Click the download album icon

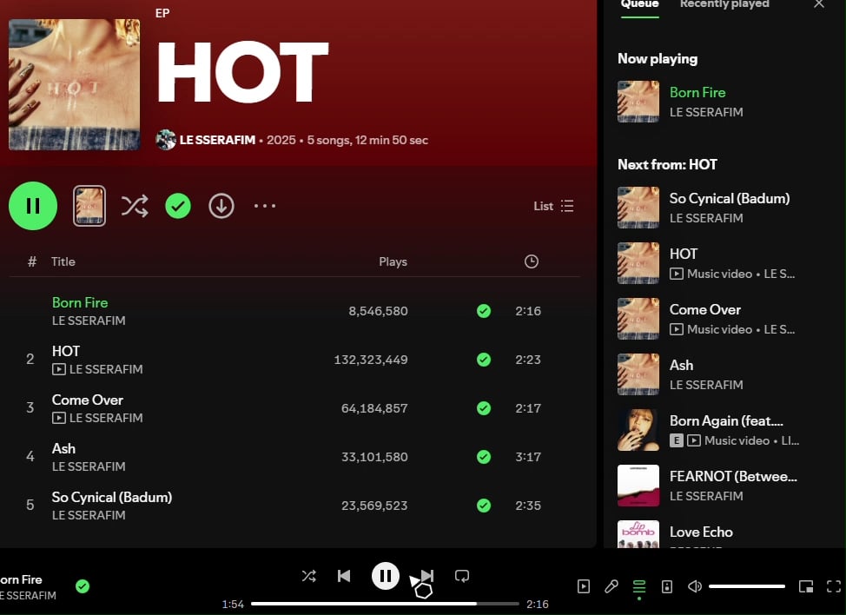(221, 206)
